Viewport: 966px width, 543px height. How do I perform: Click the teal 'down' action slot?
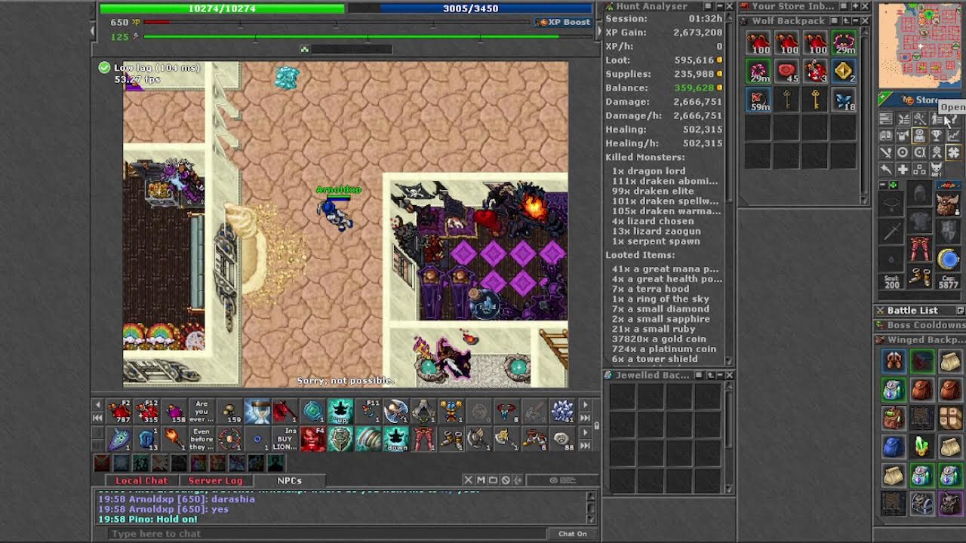pyautogui.click(x=396, y=438)
